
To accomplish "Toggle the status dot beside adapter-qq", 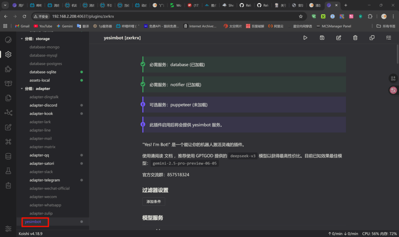I will [x=81, y=155].
